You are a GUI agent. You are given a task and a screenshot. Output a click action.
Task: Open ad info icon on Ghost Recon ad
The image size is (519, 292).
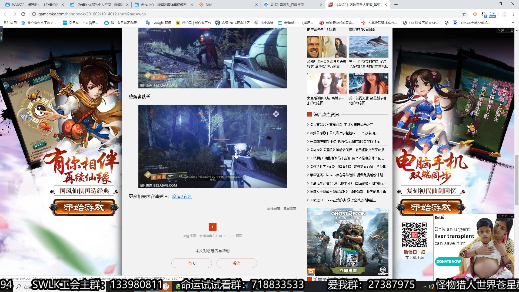(x=382, y=210)
